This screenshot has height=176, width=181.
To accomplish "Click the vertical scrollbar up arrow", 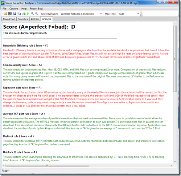I will [x=175, y=24].
